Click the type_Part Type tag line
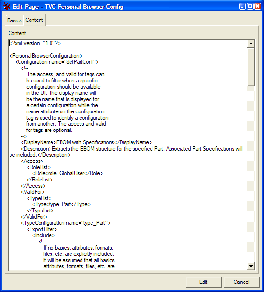The height and width of the screenshot is (292, 264). (x=61, y=204)
